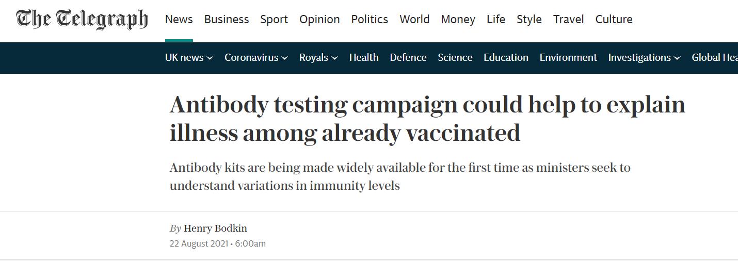Open Science subsection link
The height and width of the screenshot is (261, 738).
(x=455, y=58)
